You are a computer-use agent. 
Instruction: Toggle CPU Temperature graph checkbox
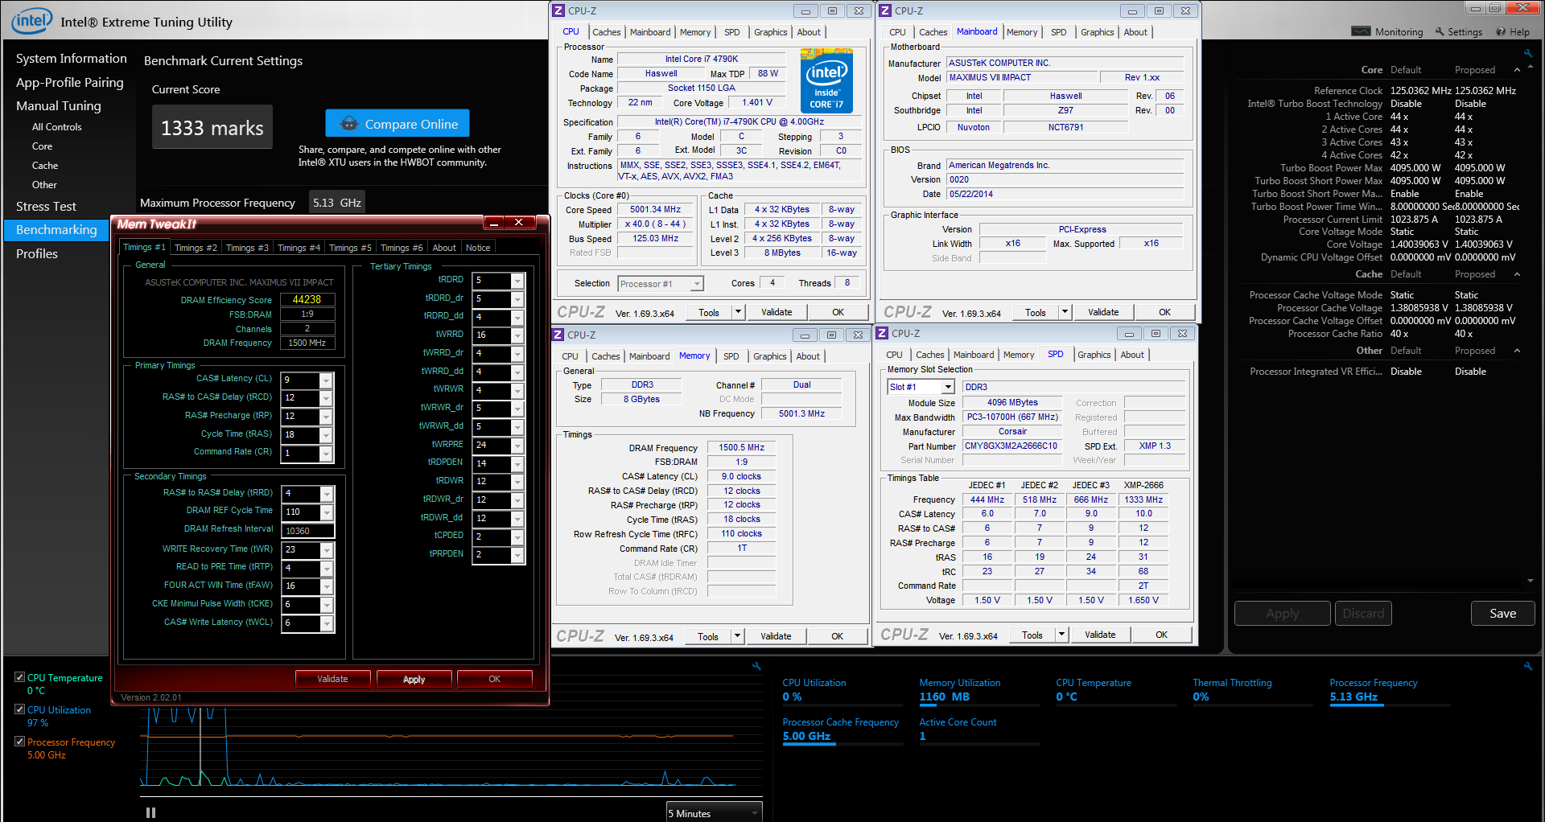tap(20, 677)
